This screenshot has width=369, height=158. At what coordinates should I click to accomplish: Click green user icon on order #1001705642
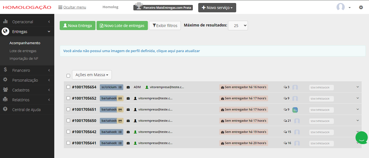tap(135, 132)
